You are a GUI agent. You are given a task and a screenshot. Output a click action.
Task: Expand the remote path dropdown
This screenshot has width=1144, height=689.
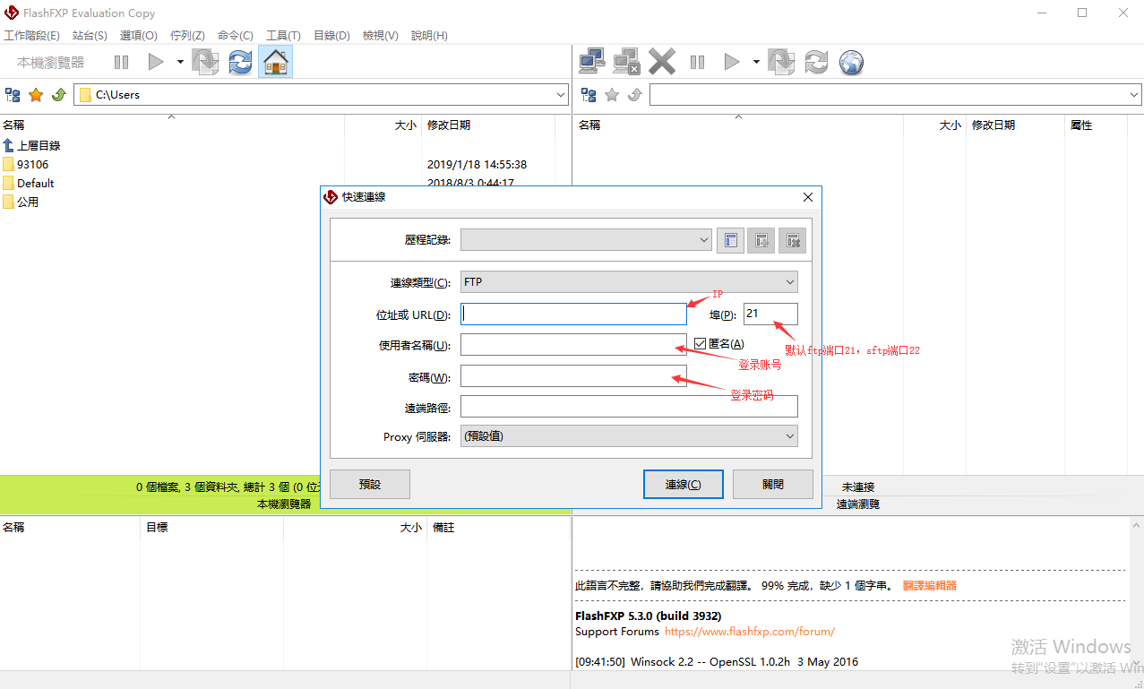point(1134,94)
